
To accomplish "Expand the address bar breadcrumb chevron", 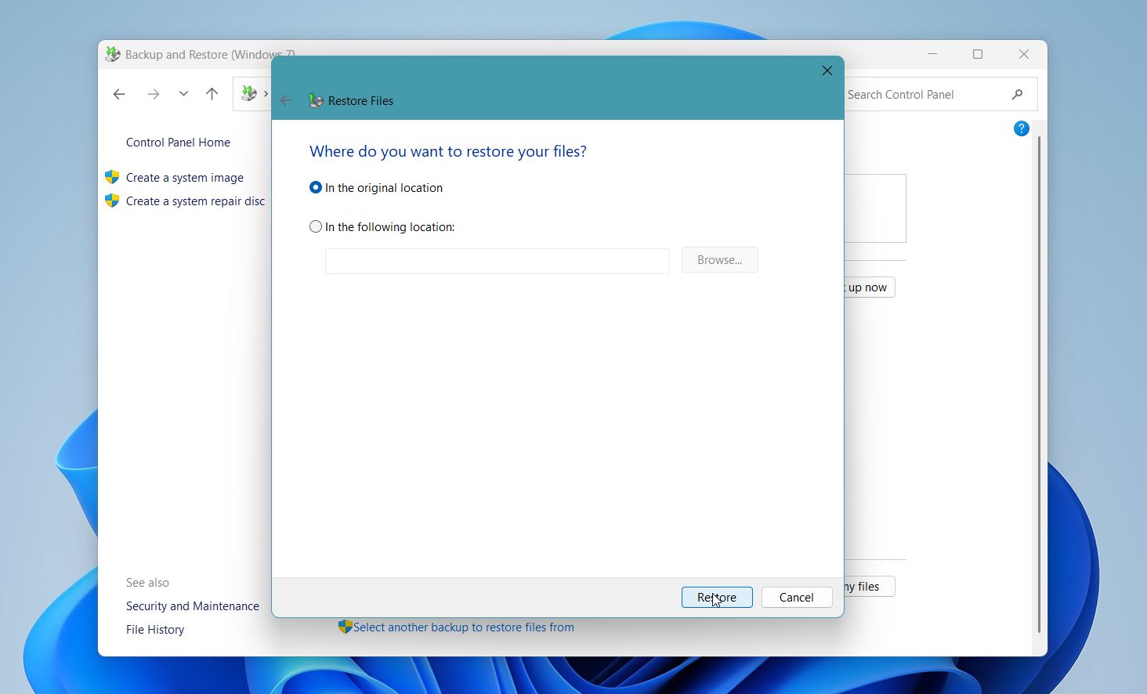I will pyautogui.click(x=266, y=94).
